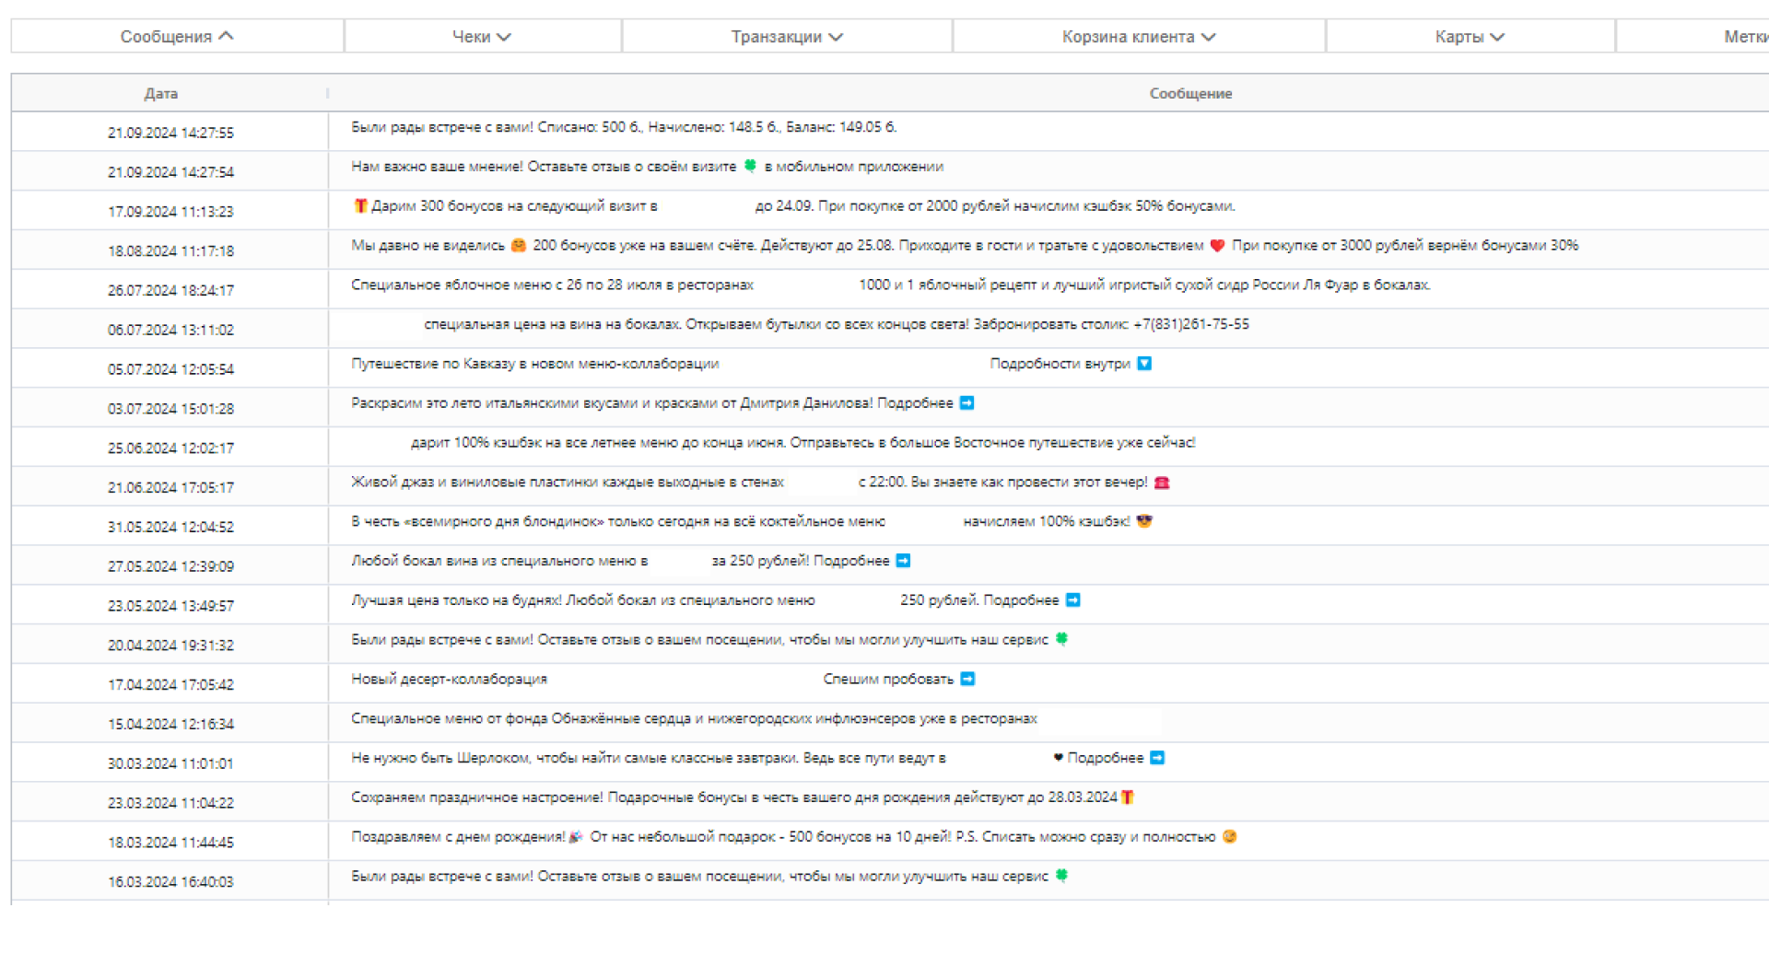Select the date '17.09.2024 11:13:23'
Screen dimensions: 1769x966
170,212
